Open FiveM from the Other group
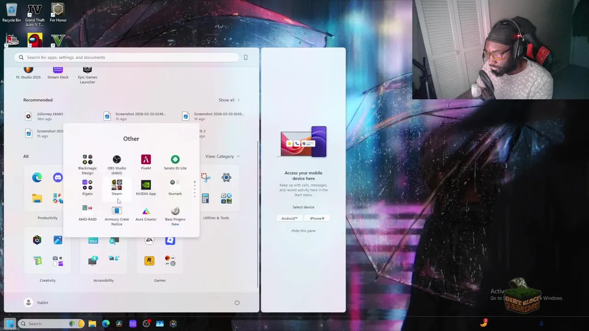The image size is (589, 331). [146, 162]
